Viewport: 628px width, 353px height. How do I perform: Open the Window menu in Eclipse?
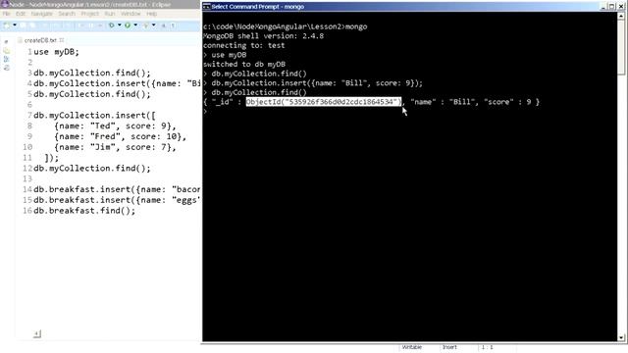pos(131,14)
